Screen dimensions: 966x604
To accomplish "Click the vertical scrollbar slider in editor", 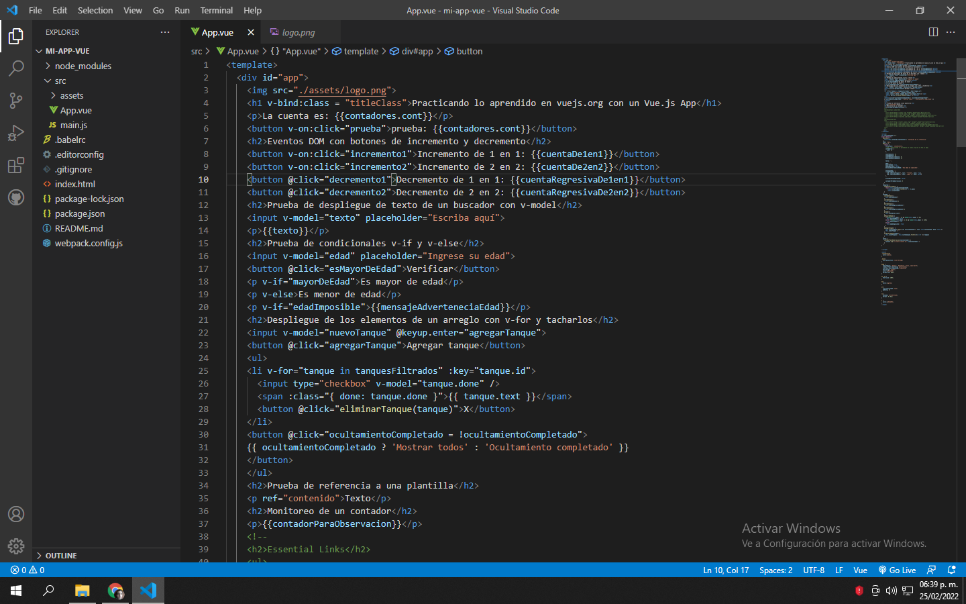I will pos(961,102).
